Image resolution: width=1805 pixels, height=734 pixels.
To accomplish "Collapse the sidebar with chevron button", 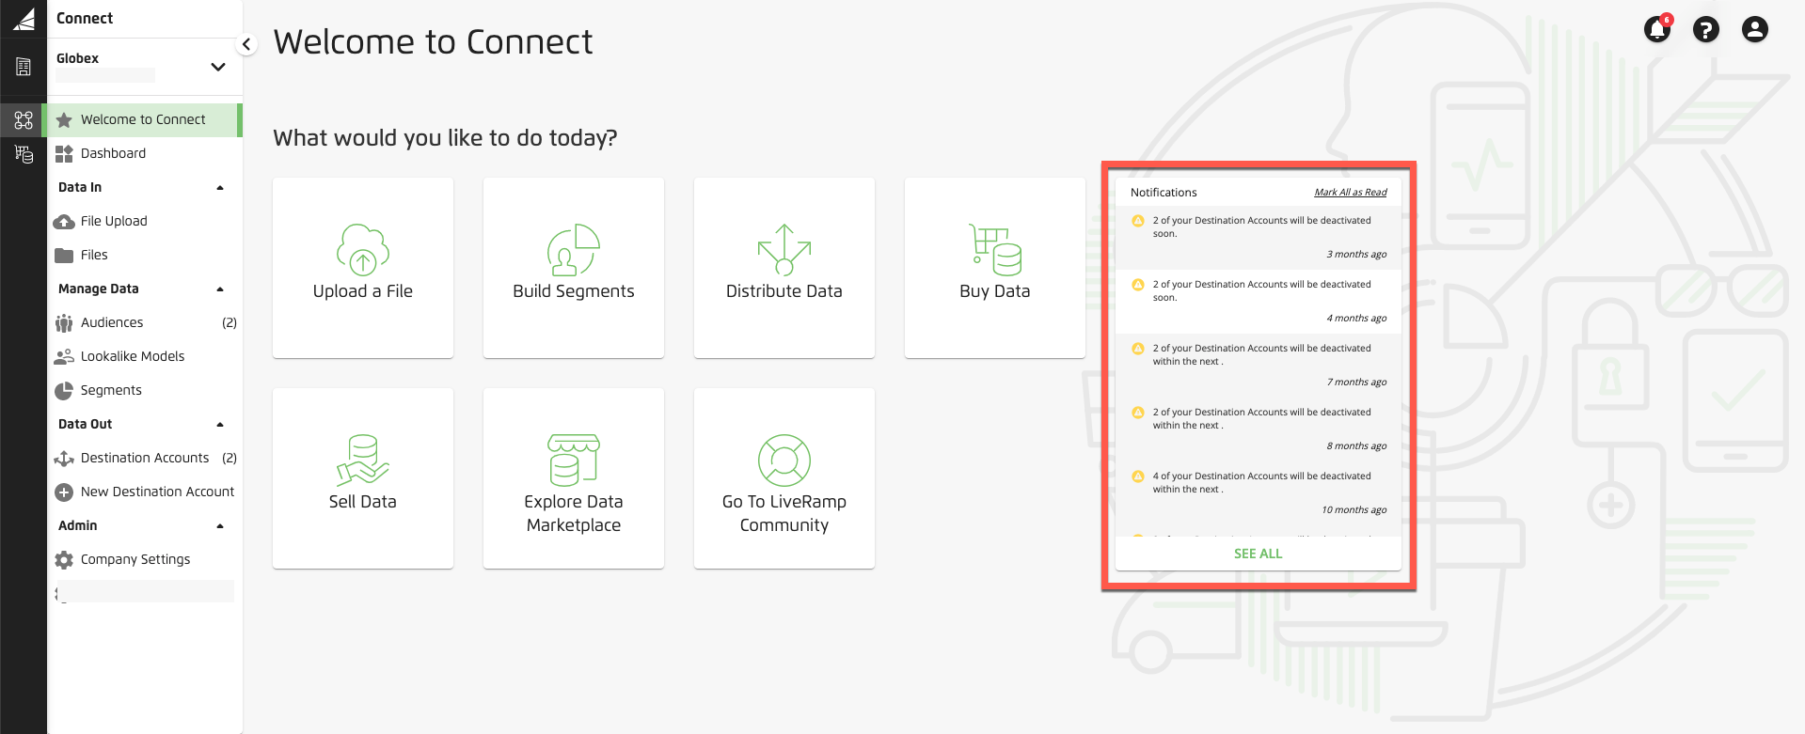I will pyautogui.click(x=246, y=44).
